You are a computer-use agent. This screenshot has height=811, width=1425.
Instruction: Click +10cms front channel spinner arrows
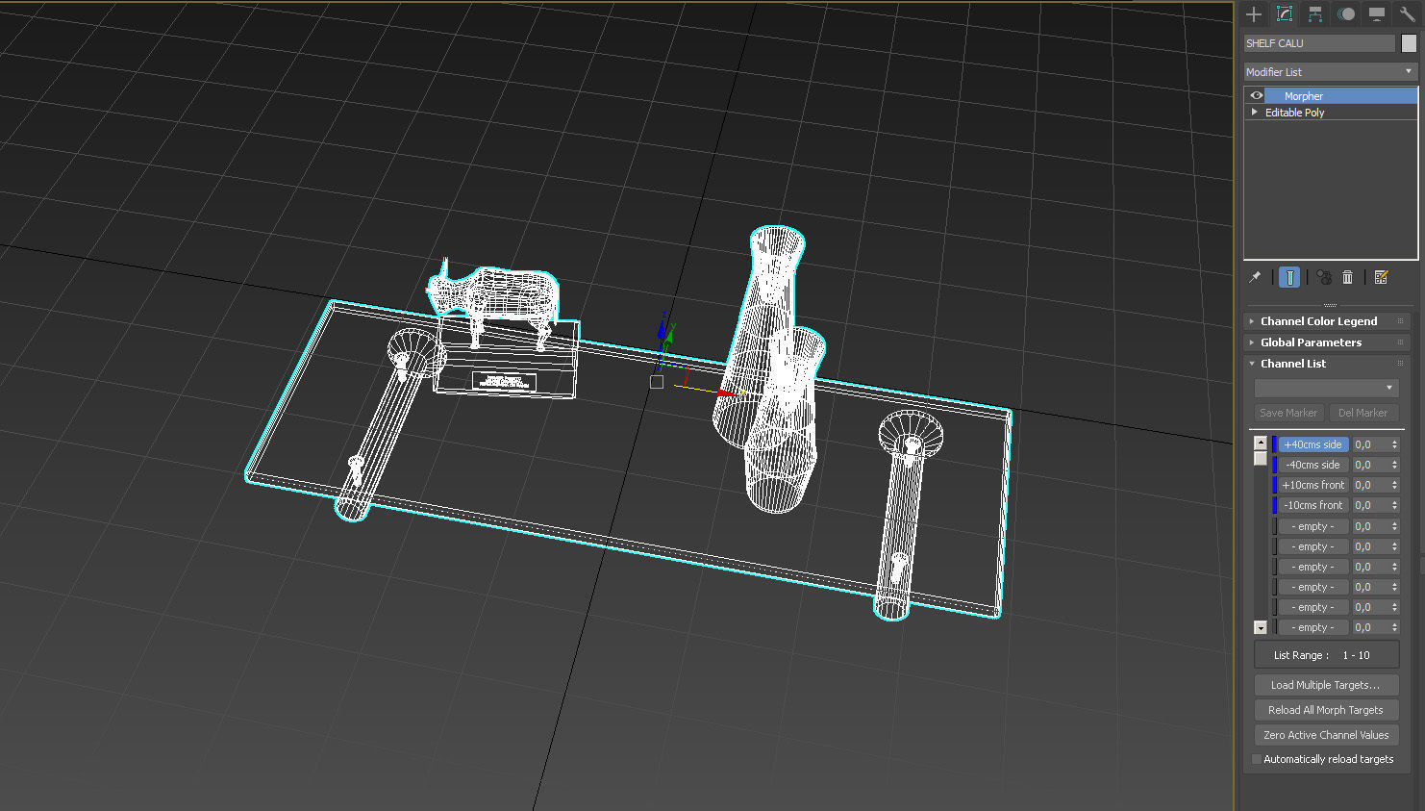pyautogui.click(x=1394, y=485)
